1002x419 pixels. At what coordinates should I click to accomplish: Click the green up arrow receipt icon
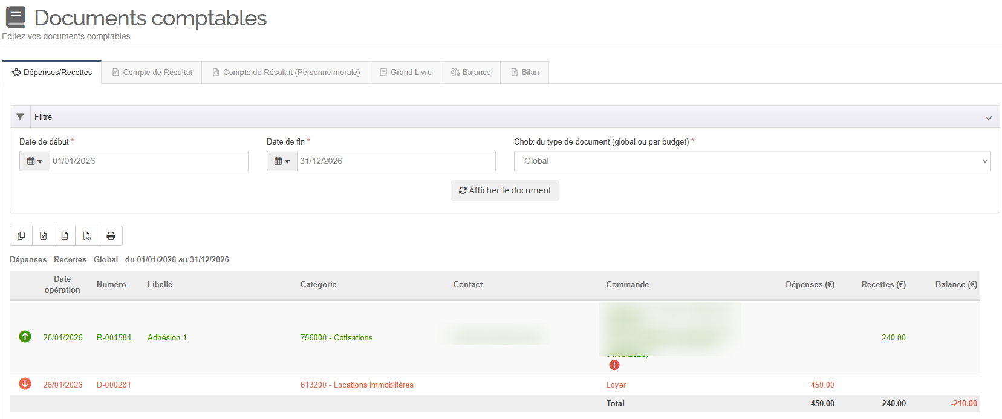(25, 337)
